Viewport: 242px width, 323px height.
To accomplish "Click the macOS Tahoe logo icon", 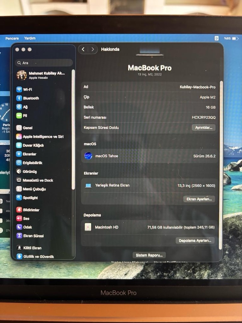I will point(88,156).
